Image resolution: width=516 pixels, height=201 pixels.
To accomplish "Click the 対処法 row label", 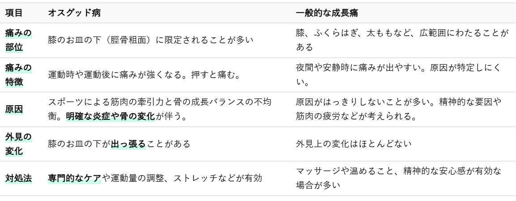I will click(x=18, y=179).
